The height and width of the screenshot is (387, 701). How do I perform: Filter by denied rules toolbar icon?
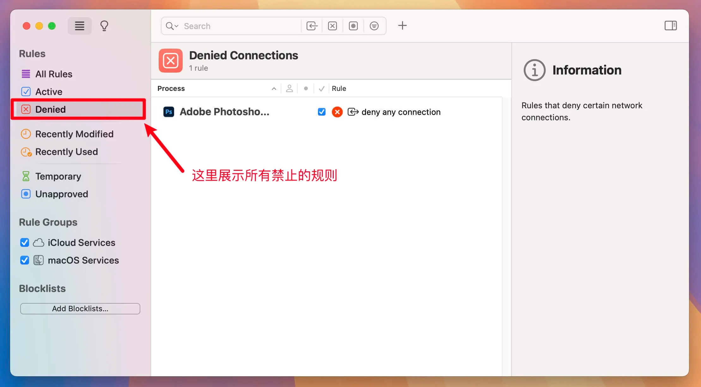332,26
